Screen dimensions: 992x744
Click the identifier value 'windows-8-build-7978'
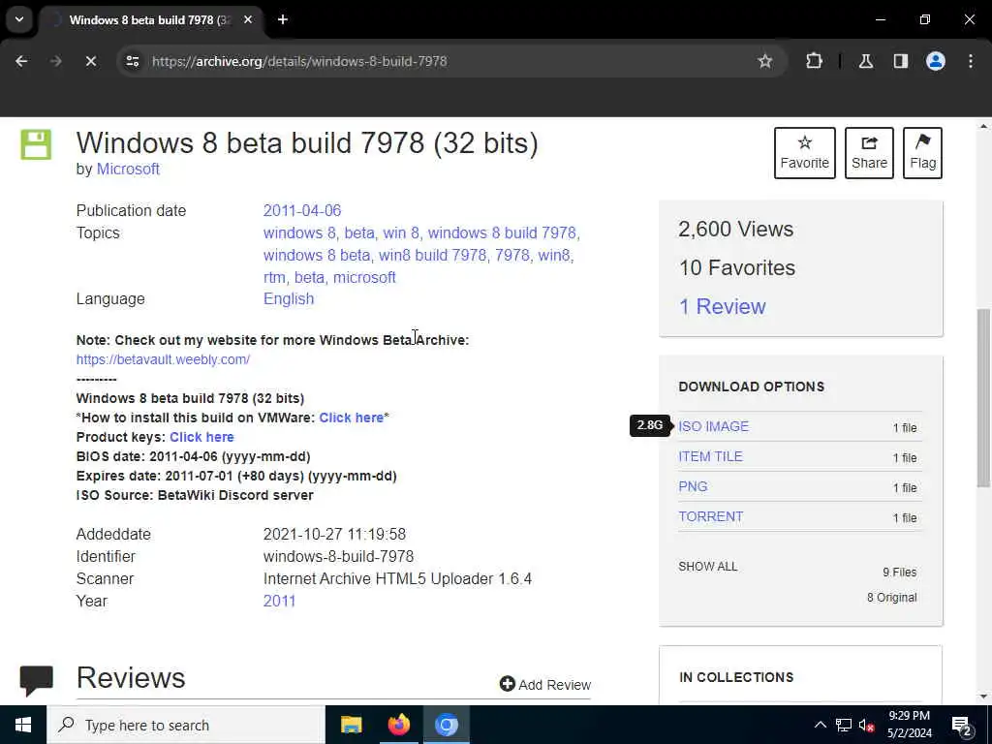click(338, 557)
